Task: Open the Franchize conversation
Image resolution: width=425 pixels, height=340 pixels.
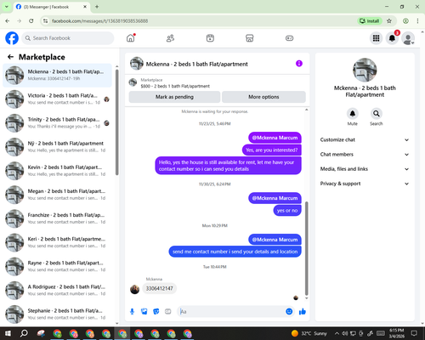Action: click(x=58, y=218)
